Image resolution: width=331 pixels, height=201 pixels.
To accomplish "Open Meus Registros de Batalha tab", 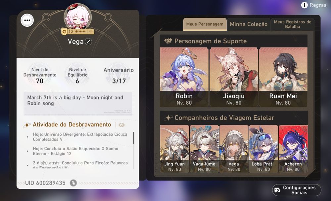I will pos(293,24).
